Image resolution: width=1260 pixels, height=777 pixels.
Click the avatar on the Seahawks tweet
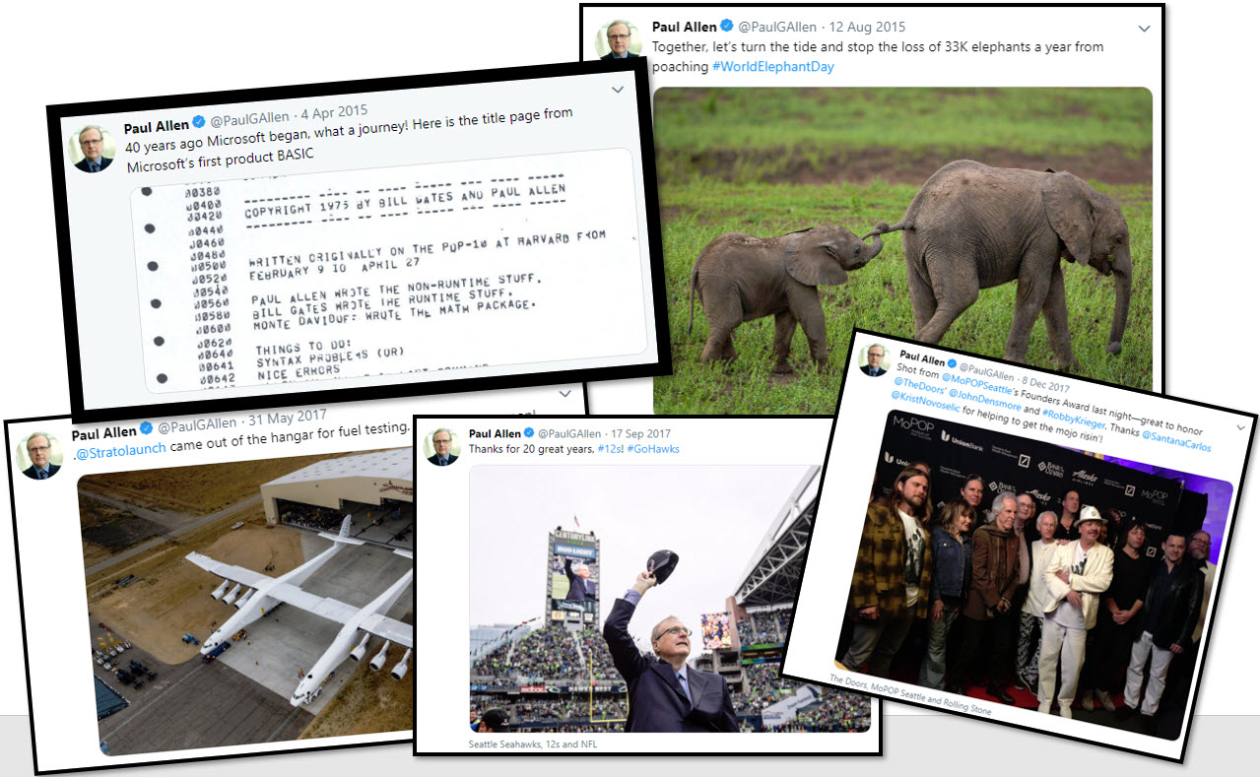coord(442,447)
